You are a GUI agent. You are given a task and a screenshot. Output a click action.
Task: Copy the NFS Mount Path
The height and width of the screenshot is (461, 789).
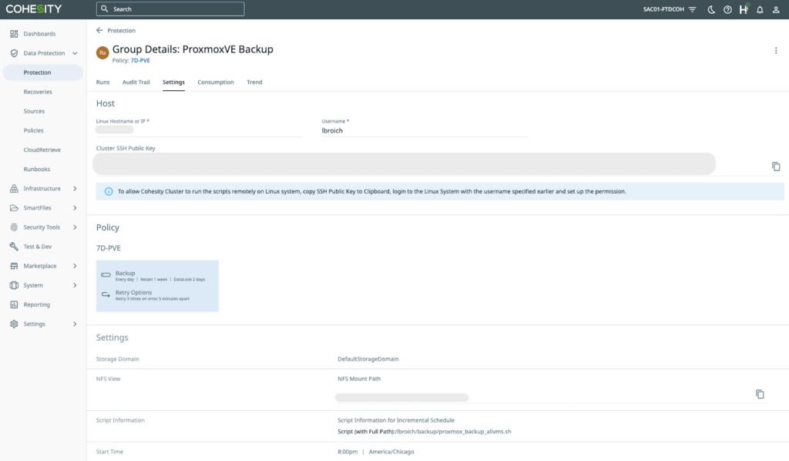(760, 393)
